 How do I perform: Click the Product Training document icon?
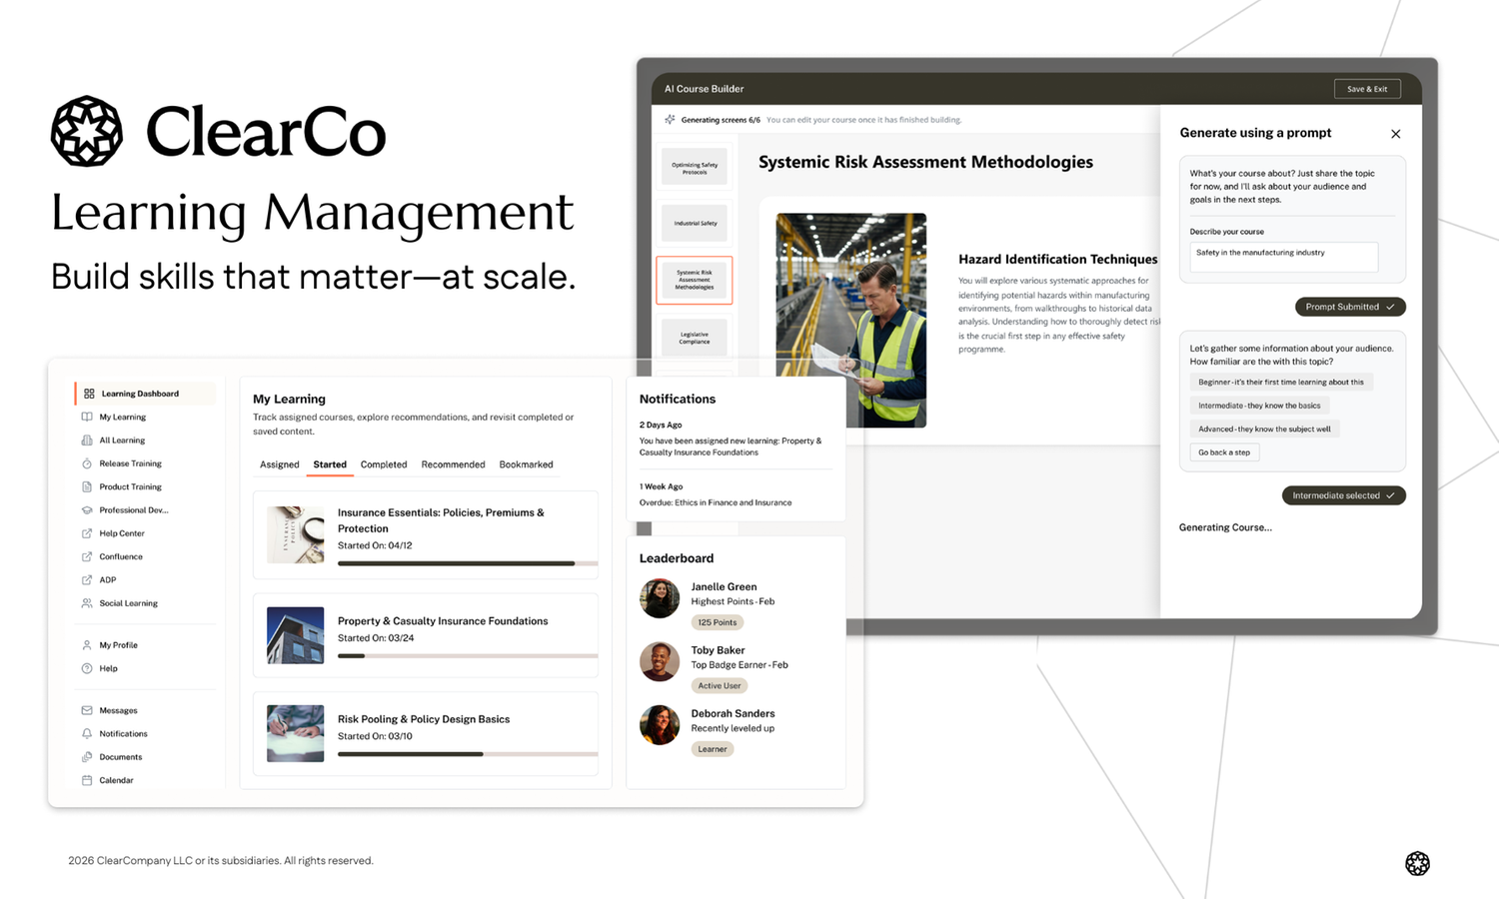87,487
